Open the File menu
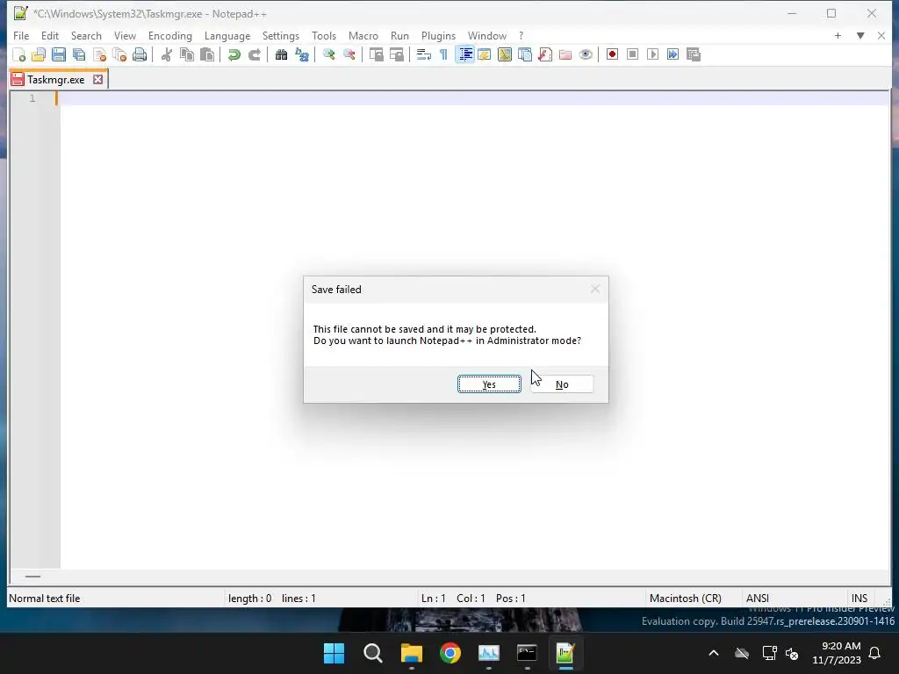Viewport: 899px width, 674px height. (x=21, y=35)
